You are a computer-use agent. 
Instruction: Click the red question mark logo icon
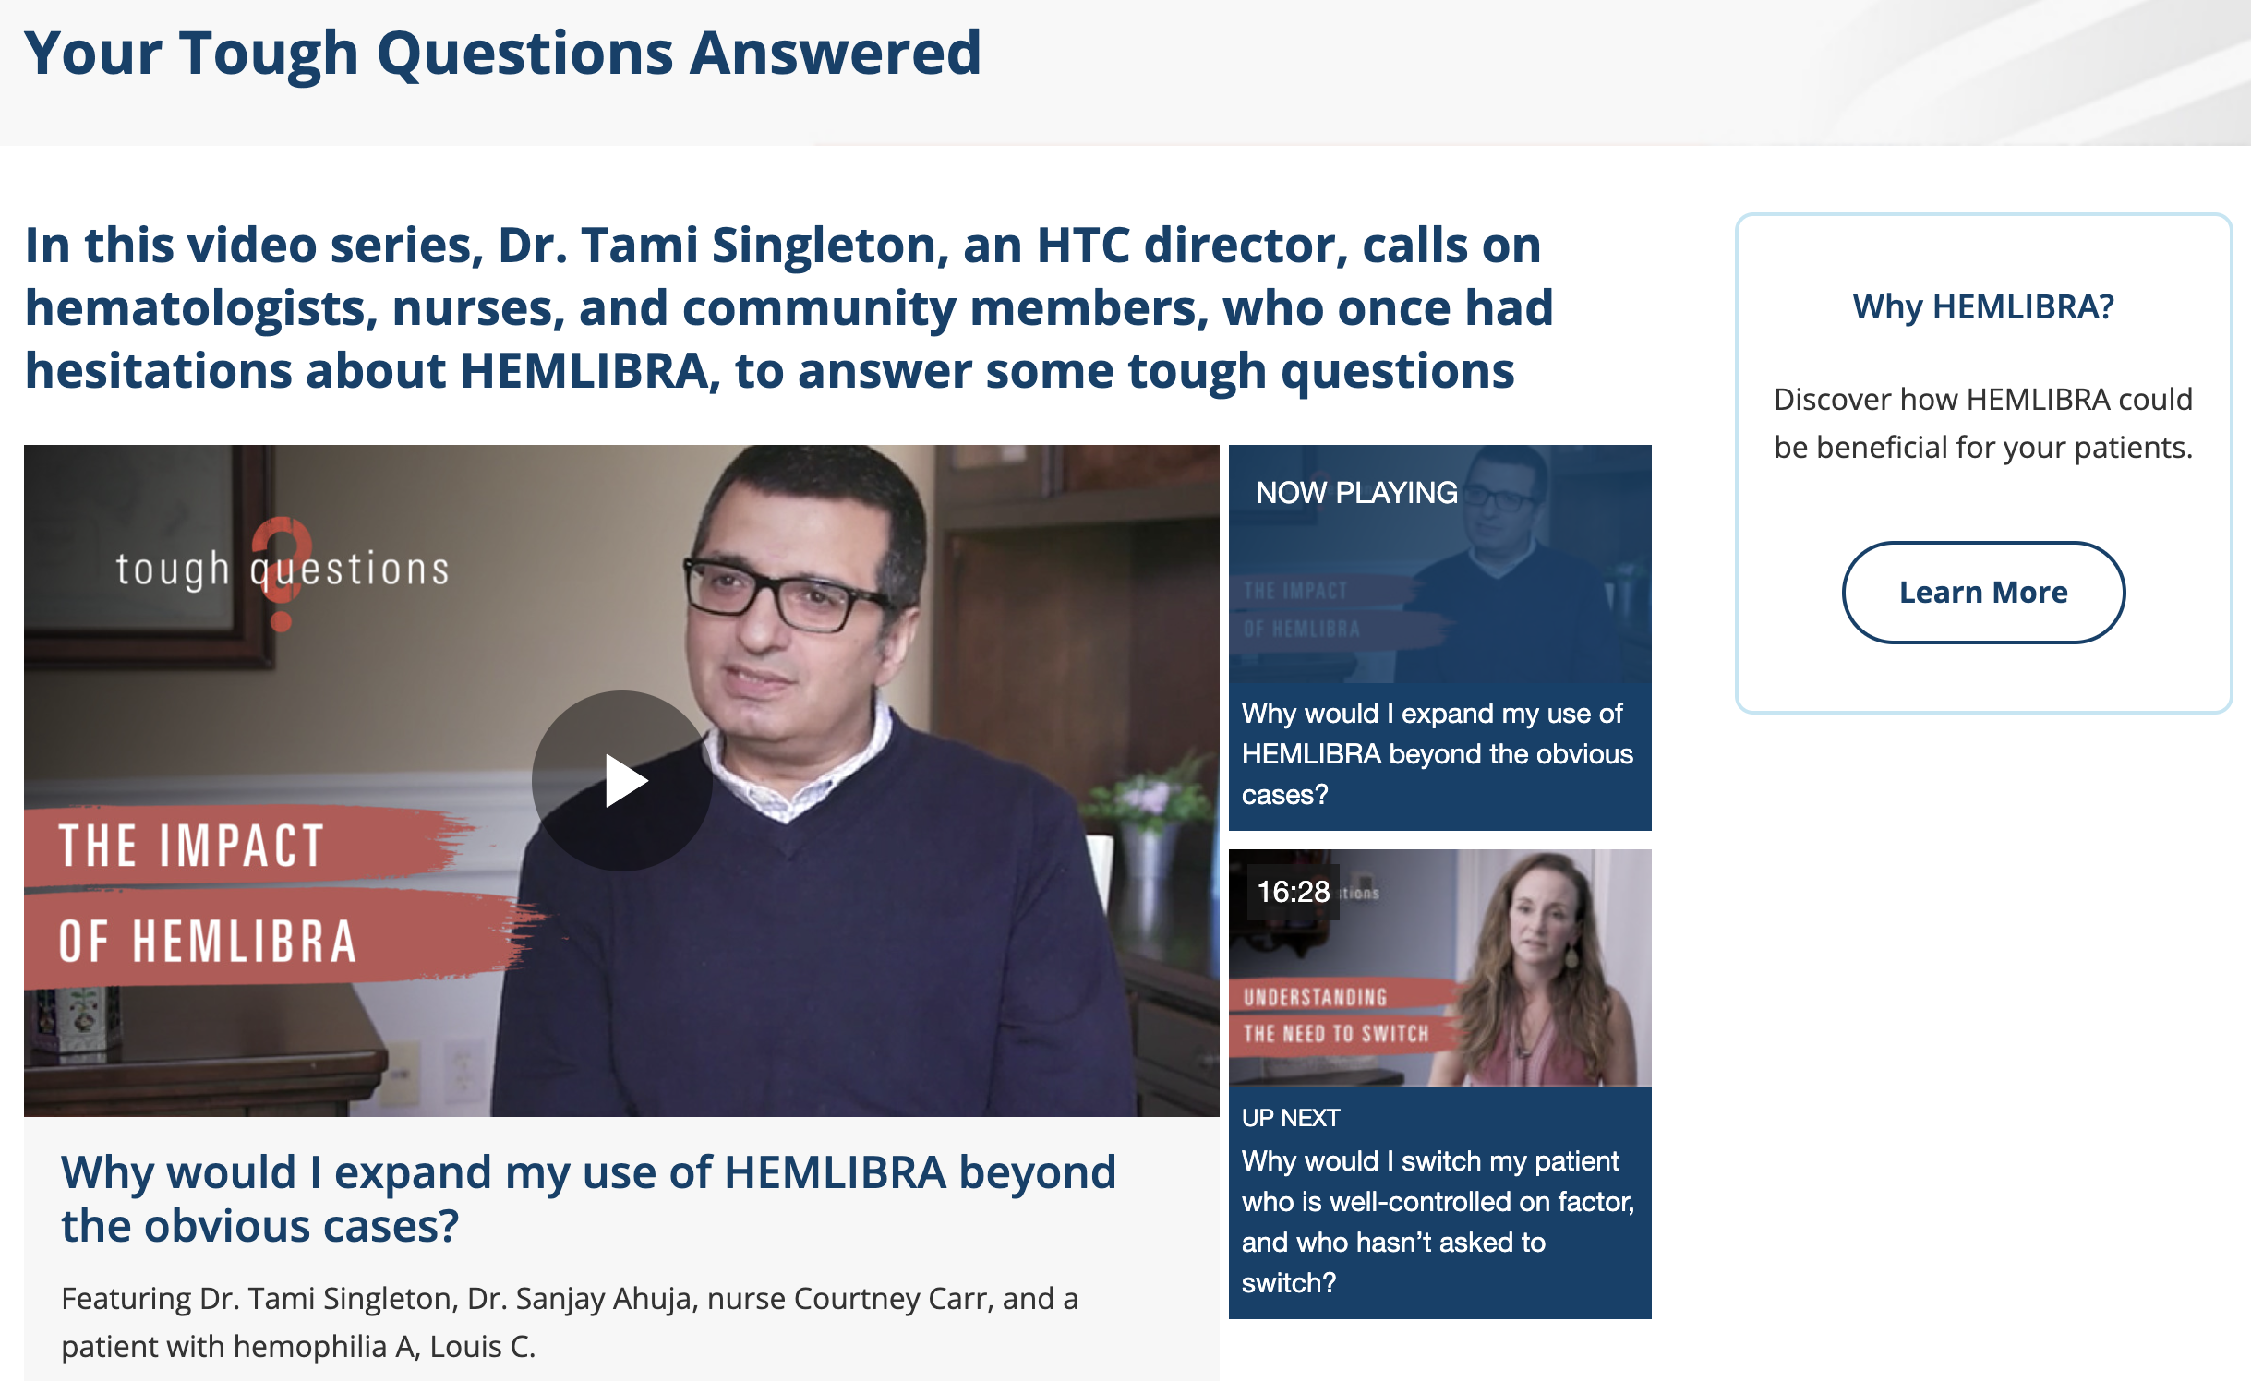[x=282, y=572]
